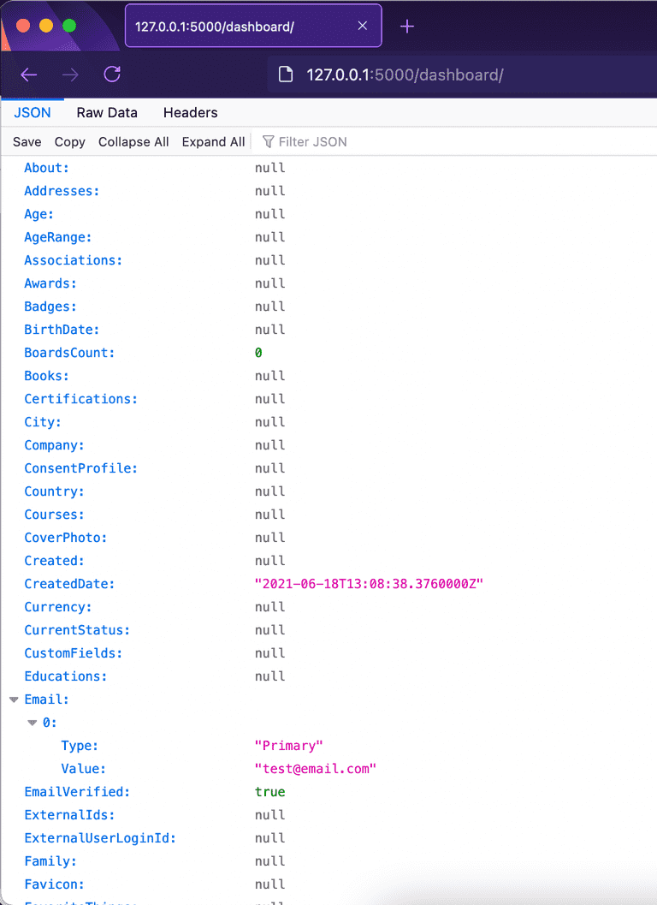This screenshot has width=657, height=905.
Task: Click the funnel filter icon
Action: coord(268,142)
